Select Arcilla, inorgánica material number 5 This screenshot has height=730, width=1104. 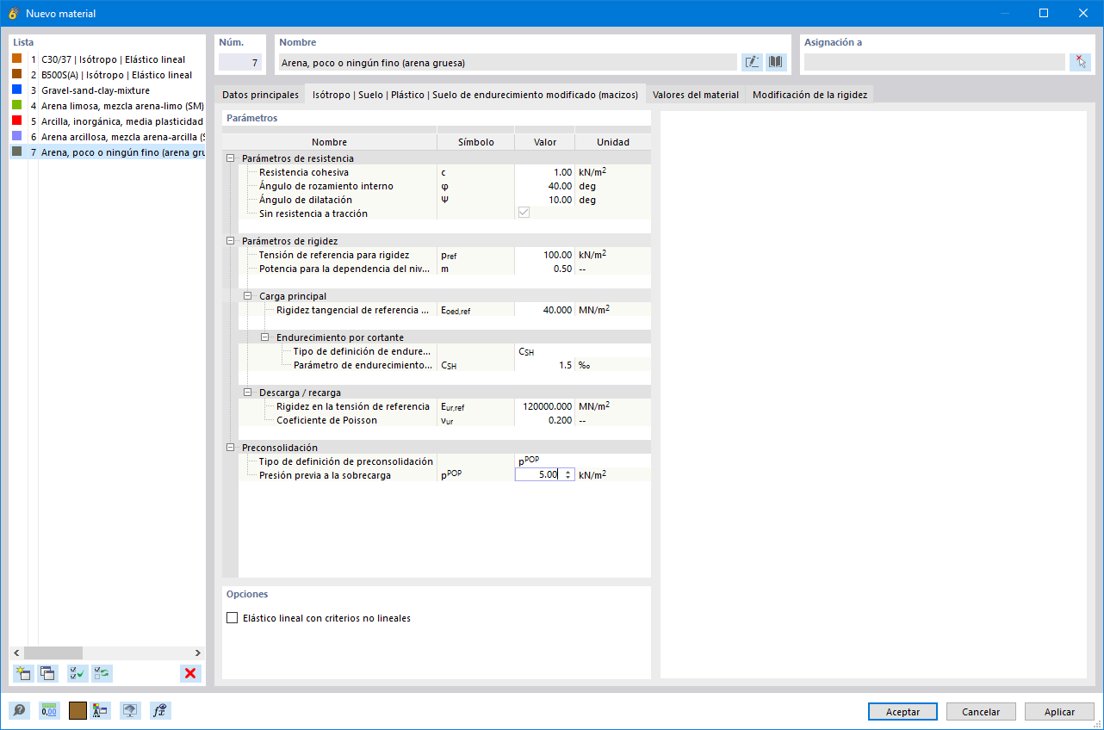(x=108, y=121)
